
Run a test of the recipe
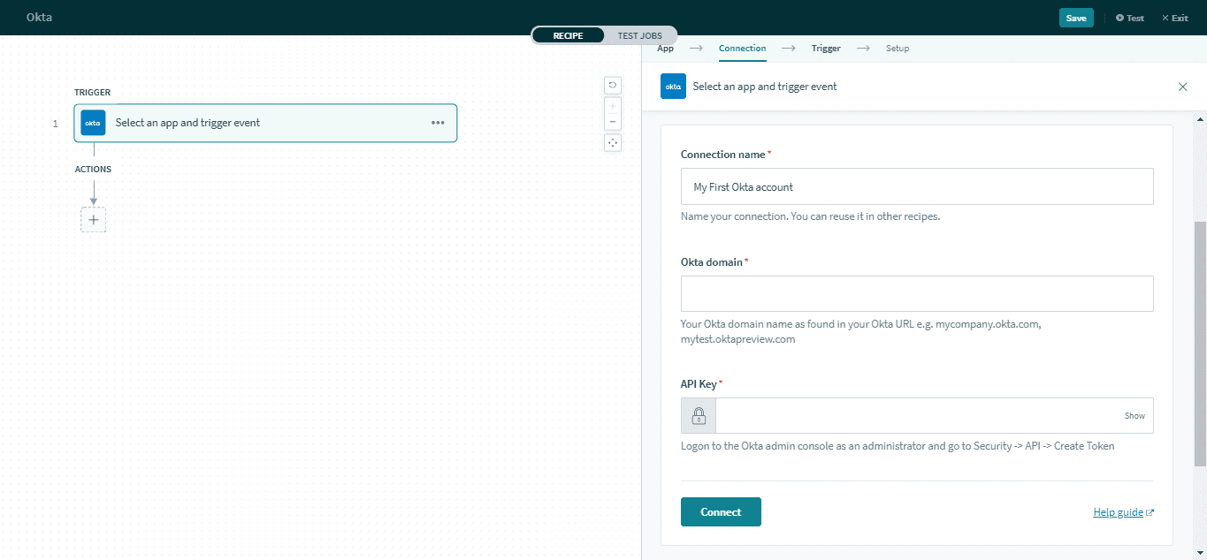coord(1129,17)
